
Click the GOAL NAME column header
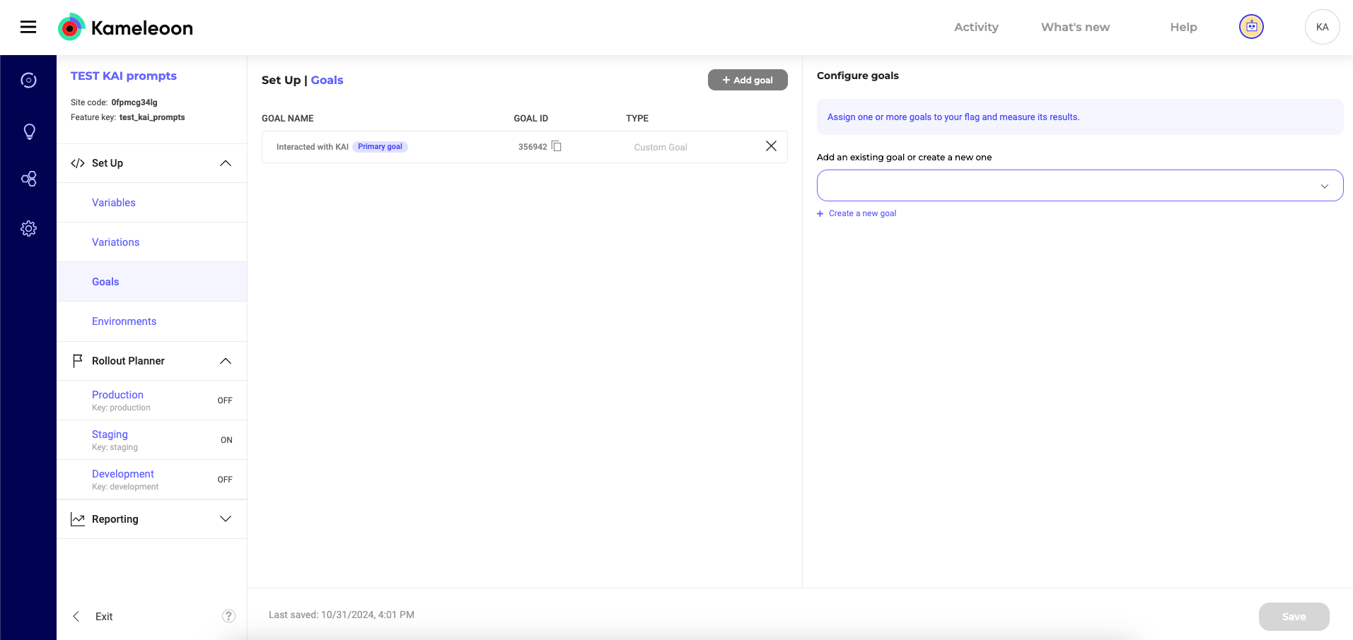click(288, 118)
